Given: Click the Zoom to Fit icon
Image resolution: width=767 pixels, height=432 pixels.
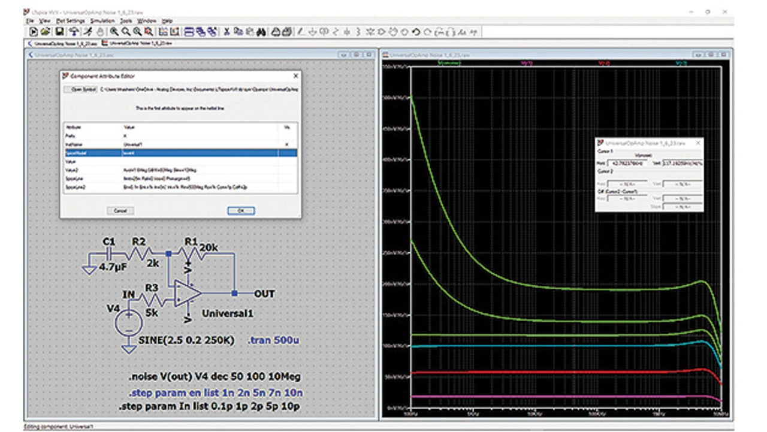Looking at the screenshot, I should point(148,32).
